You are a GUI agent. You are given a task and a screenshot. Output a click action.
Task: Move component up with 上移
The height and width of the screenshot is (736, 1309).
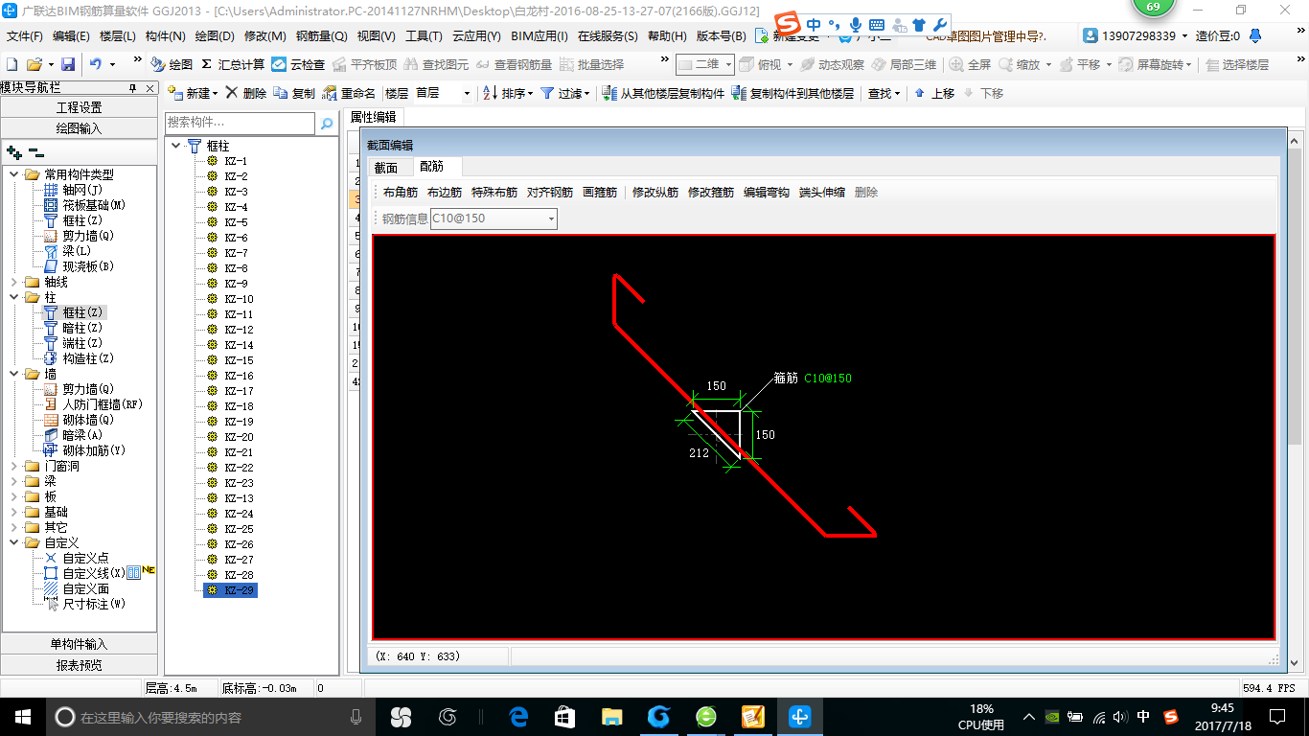pyautogui.click(x=934, y=93)
